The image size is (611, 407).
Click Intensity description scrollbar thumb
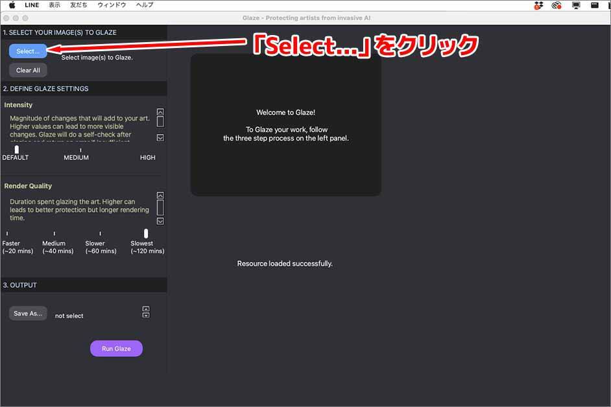coord(160,121)
